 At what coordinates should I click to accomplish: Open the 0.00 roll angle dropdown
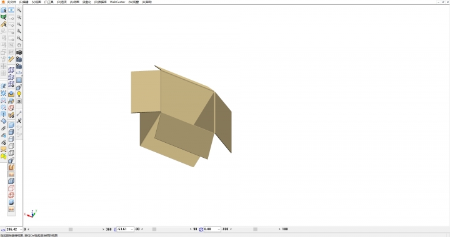click(219, 230)
